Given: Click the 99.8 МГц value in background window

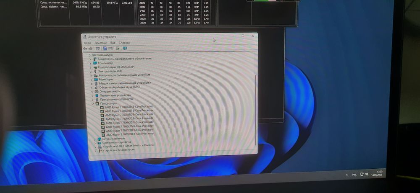Looking at the screenshot, I should 112,3.
